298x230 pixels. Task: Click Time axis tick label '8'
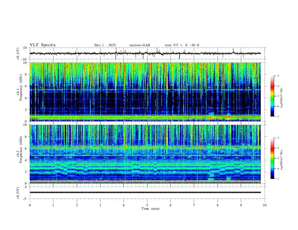(217, 205)
